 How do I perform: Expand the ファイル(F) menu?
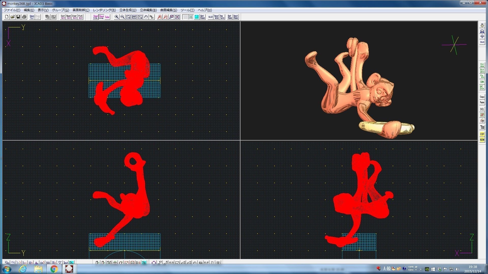tap(12, 10)
